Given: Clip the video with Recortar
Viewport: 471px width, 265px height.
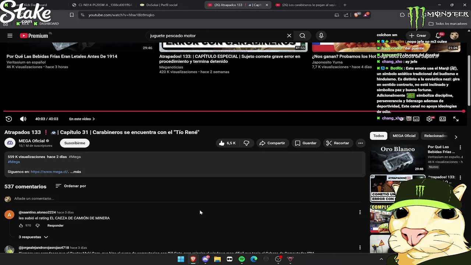Looking at the screenshot, I should pyautogui.click(x=338, y=143).
